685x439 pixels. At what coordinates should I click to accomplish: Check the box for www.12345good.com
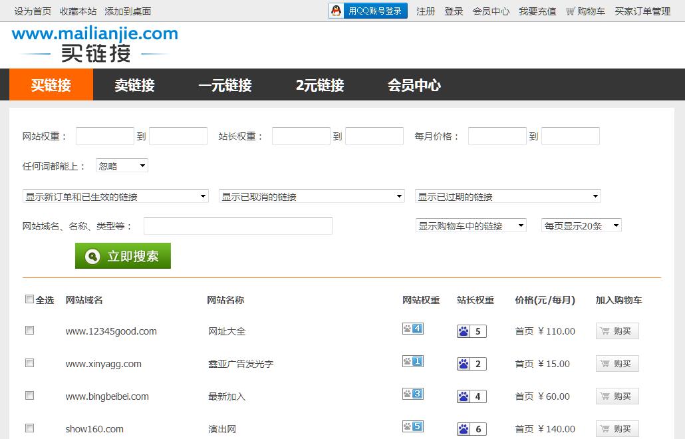tap(29, 330)
